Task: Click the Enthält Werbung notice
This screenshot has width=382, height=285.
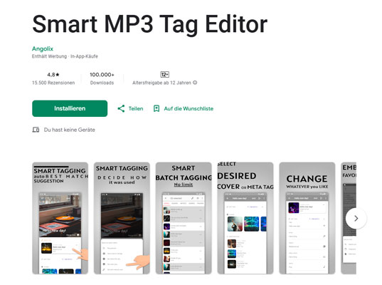Action: point(50,56)
